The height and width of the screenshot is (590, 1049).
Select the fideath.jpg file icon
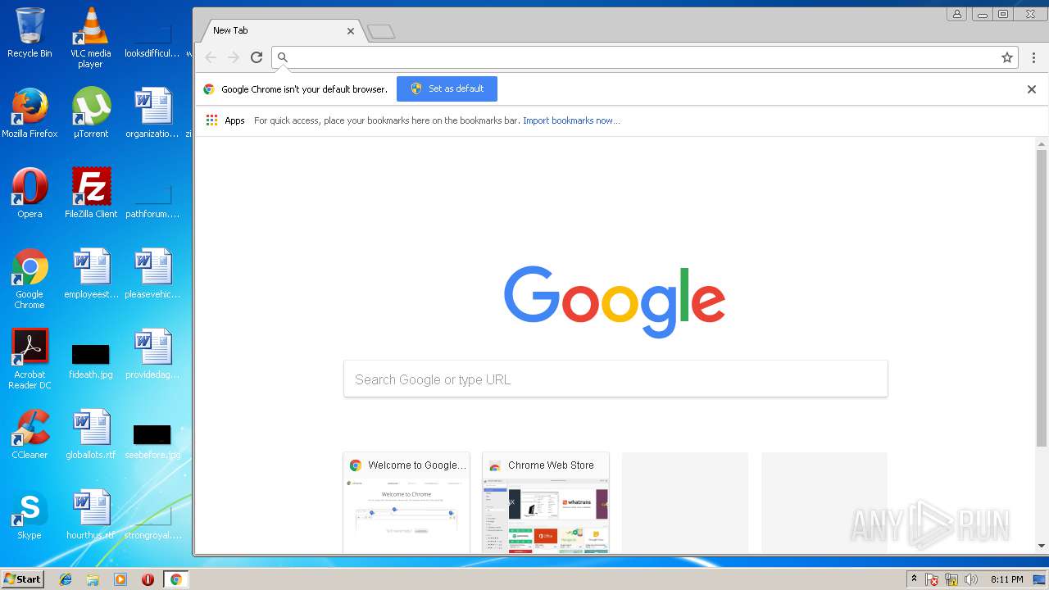(x=91, y=361)
